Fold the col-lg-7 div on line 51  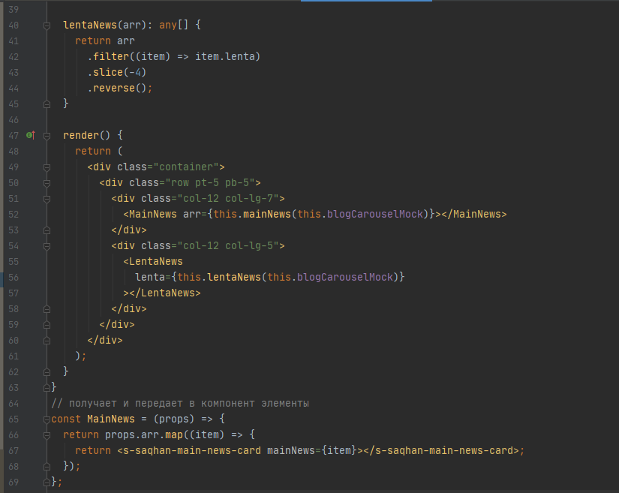(x=47, y=199)
